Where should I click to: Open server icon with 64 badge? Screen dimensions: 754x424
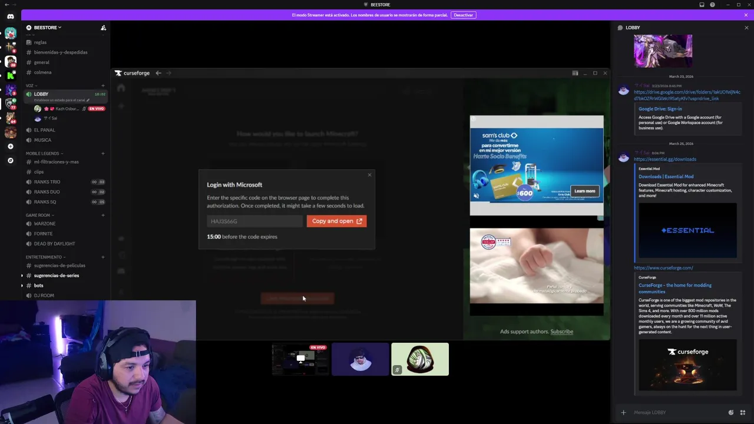pos(11,118)
